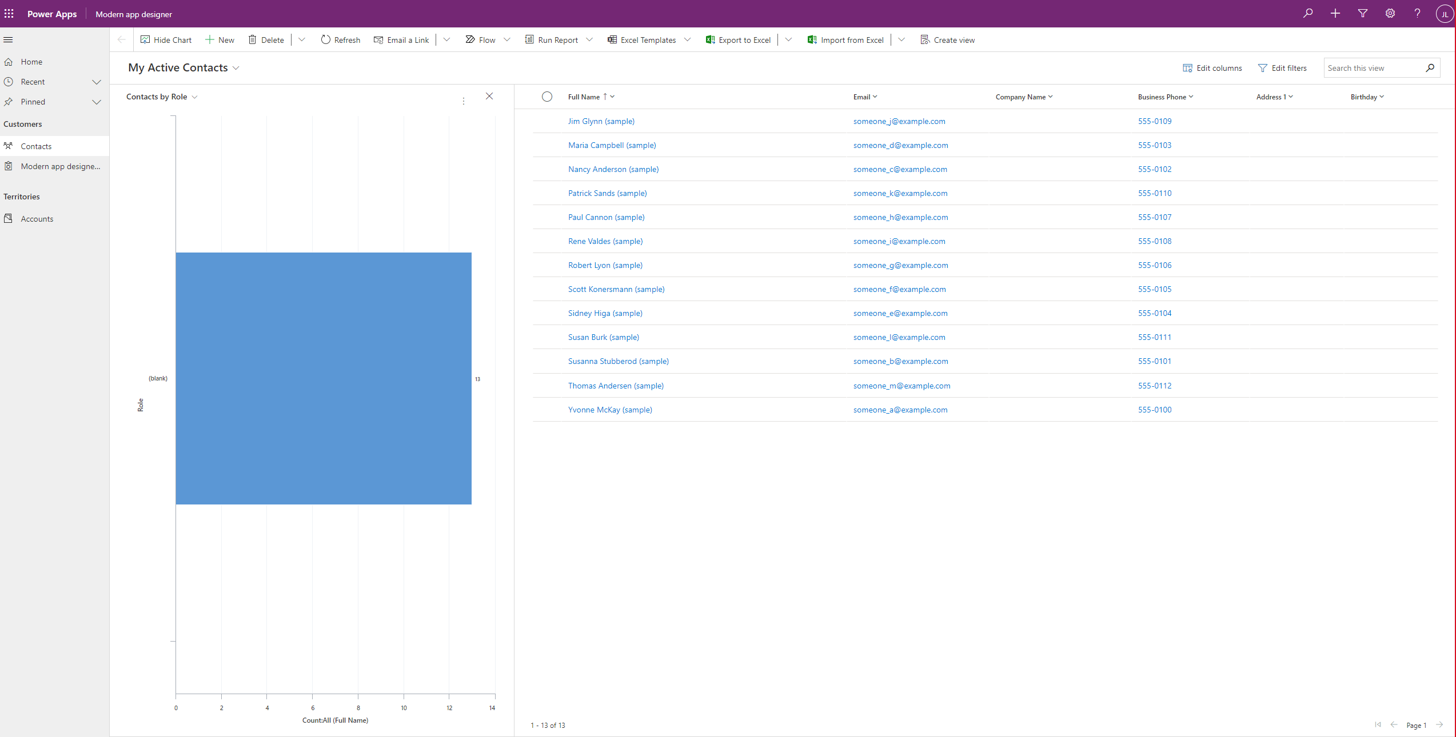Open the Accounts menu item in sidebar
The image size is (1456, 737).
point(37,218)
